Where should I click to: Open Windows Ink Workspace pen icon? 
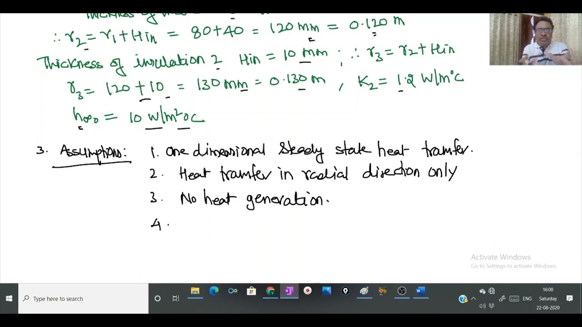click(502, 298)
